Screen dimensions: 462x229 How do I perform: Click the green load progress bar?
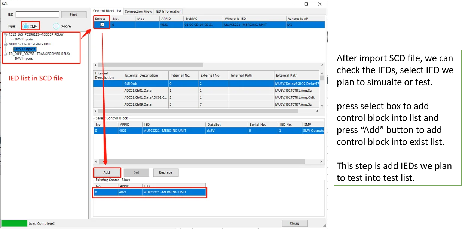pyautogui.click(x=15, y=223)
